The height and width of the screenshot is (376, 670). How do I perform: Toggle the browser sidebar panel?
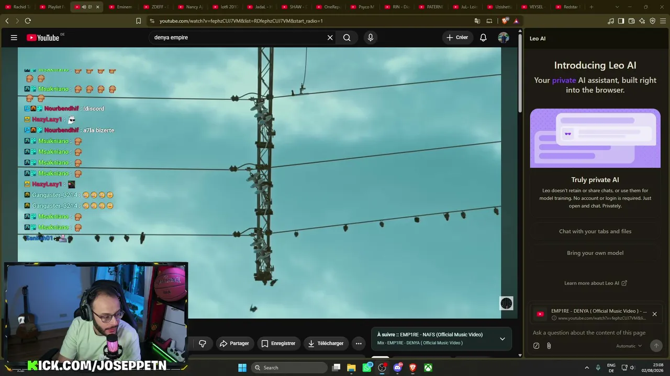coord(621,21)
